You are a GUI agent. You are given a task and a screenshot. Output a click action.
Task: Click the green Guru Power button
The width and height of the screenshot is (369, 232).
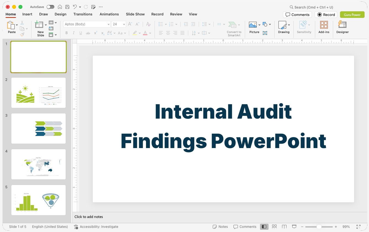pyautogui.click(x=352, y=15)
